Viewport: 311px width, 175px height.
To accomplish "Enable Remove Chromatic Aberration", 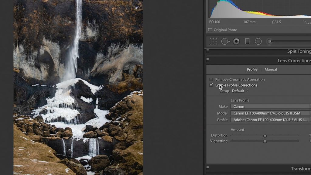I will 211,79.
